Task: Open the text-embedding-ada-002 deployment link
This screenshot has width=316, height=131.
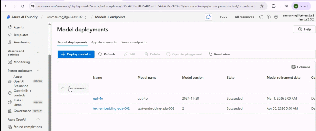Action: click(111, 108)
